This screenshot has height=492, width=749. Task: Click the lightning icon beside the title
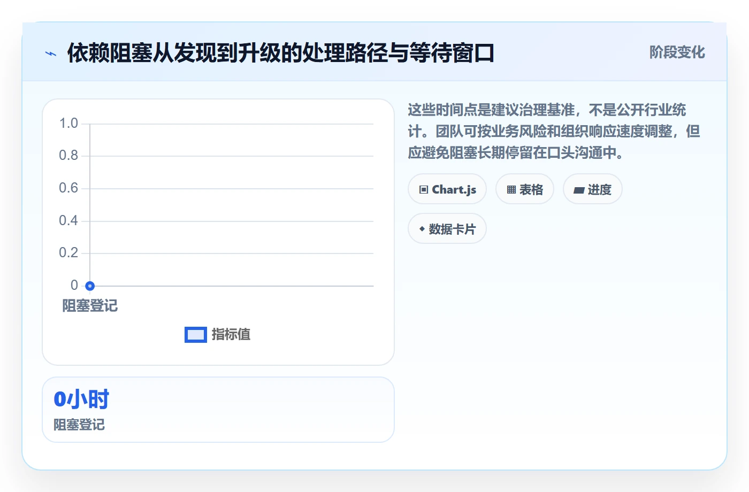51,53
